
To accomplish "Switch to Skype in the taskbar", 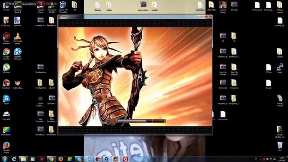I will [79, 159].
